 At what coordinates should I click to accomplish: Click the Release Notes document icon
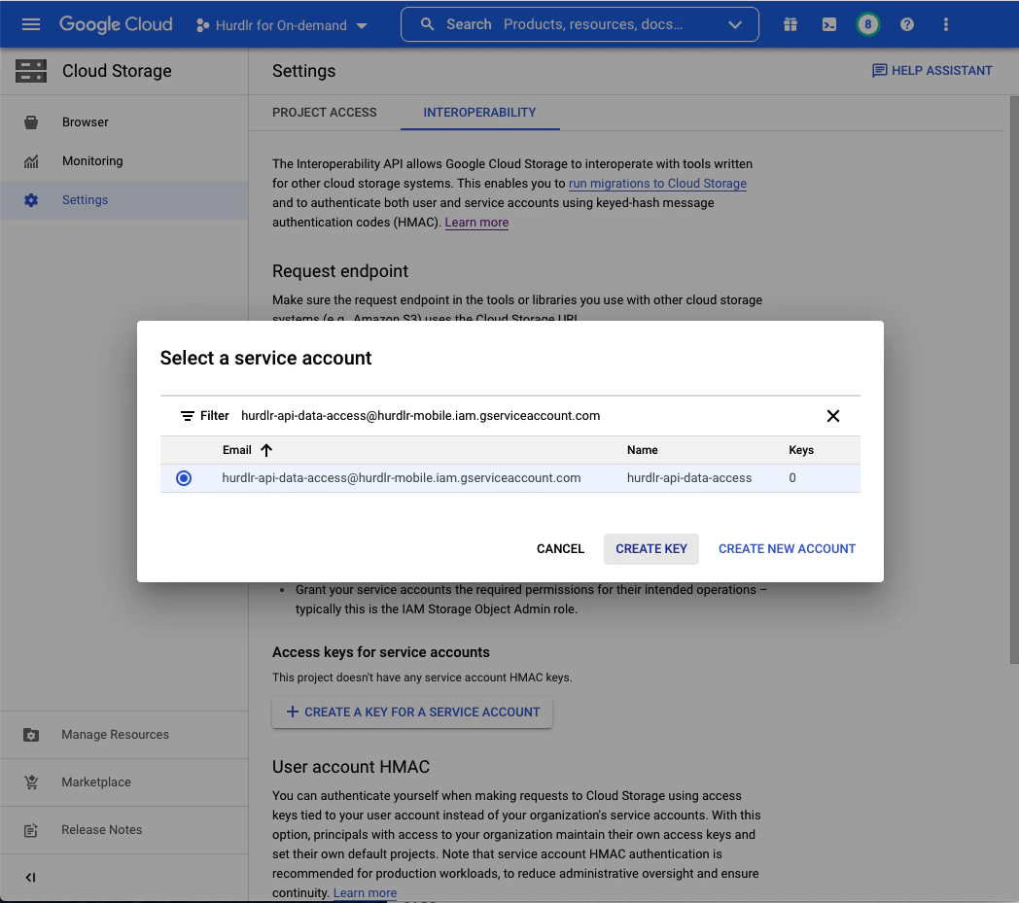point(30,830)
